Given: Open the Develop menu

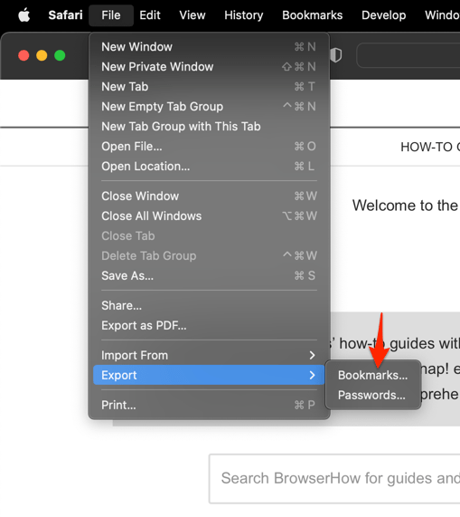Looking at the screenshot, I should [x=384, y=15].
